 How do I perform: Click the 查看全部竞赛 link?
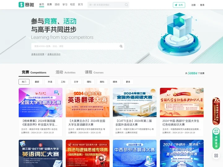38,54
